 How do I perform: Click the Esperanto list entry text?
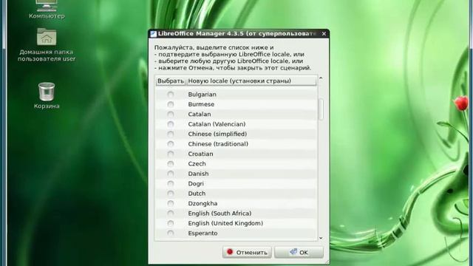(x=203, y=233)
